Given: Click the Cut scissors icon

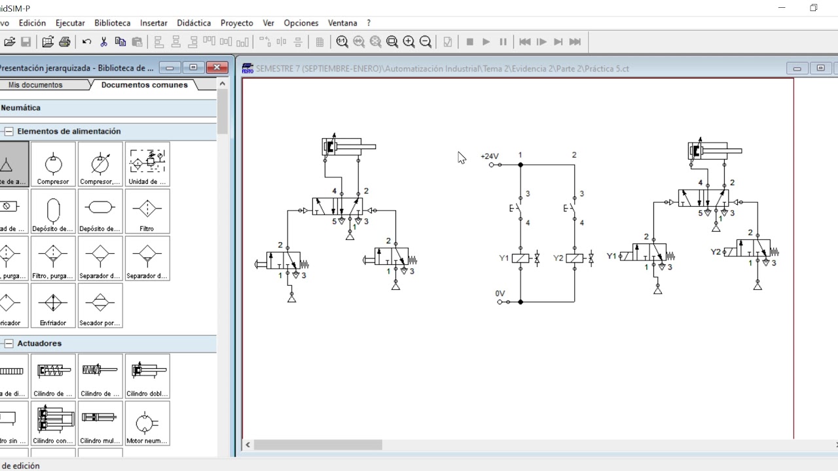Looking at the screenshot, I should pos(103,42).
